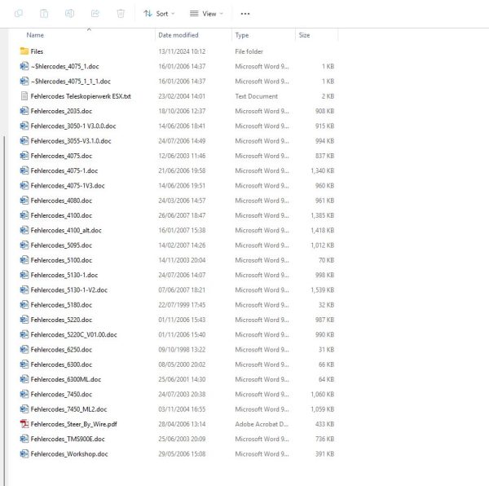Select the file name Fehlercodes_7450_ML2.doc

(68, 409)
